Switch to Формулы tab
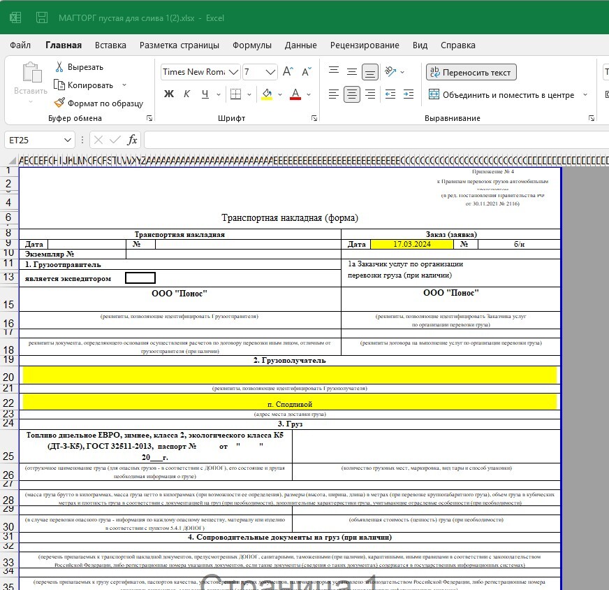 pos(252,45)
